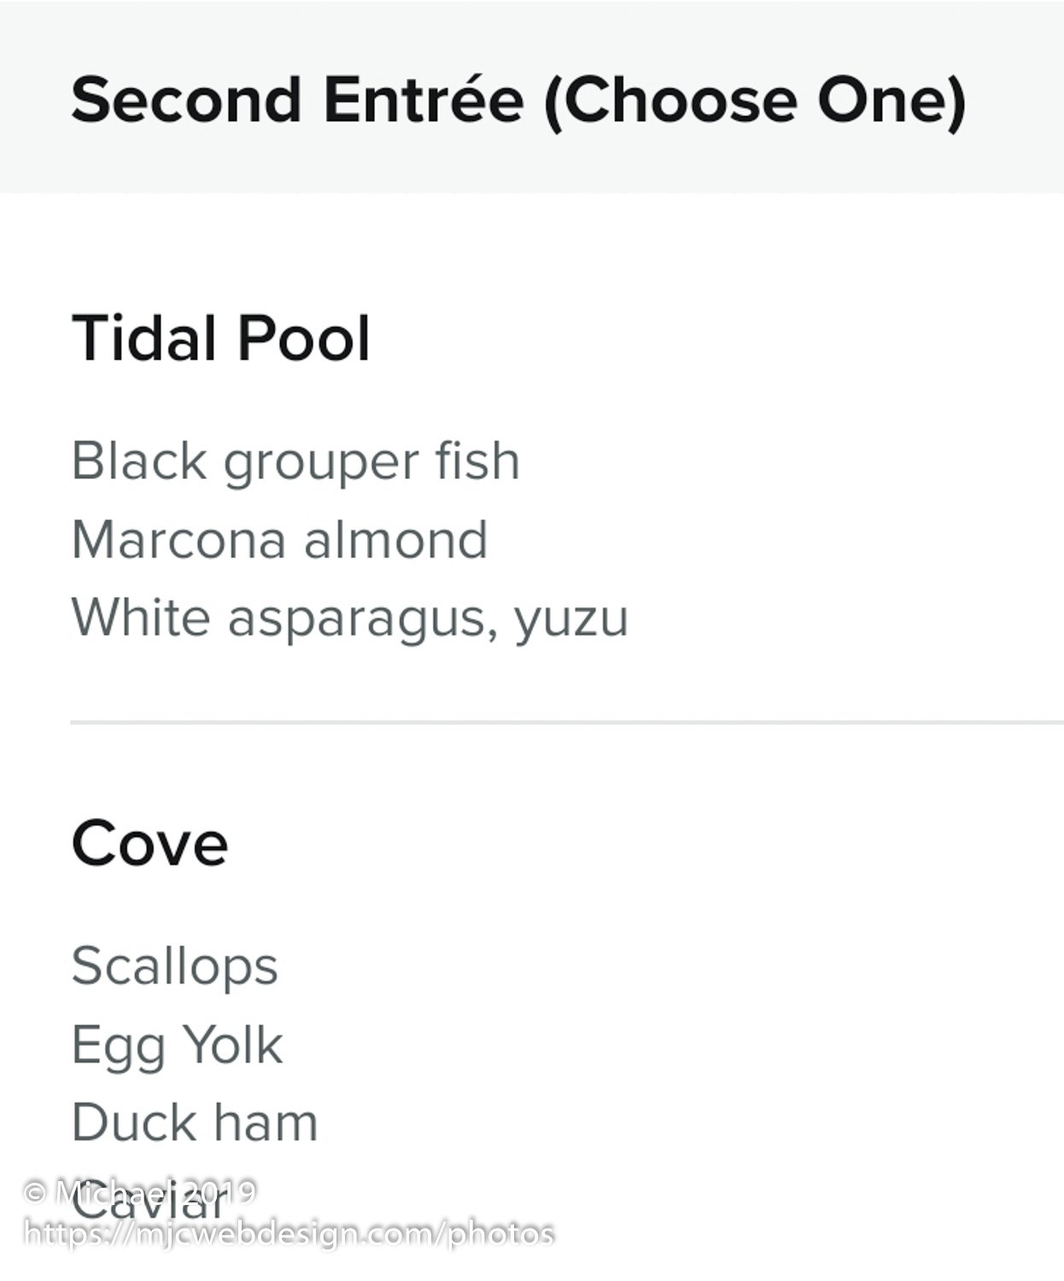Click the word almond in the Marcona line
This screenshot has height=1281, width=1064.
pos(396,540)
